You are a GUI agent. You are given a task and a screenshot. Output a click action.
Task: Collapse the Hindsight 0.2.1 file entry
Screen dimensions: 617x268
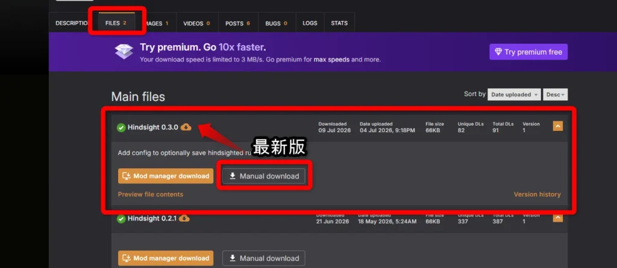[x=557, y=218]
